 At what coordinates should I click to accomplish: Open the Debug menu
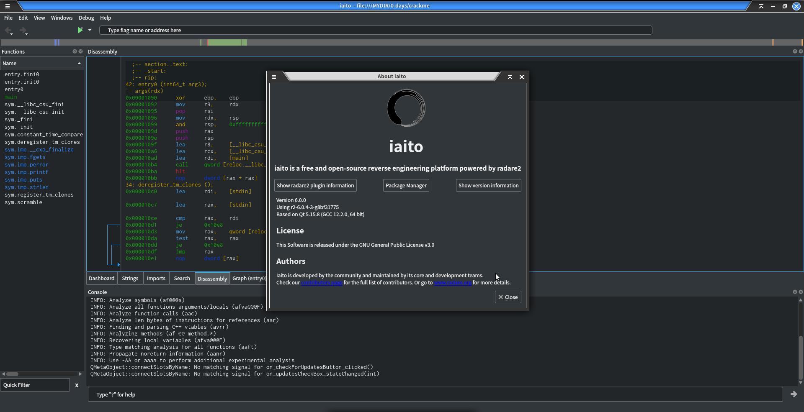tap(86, 18)
